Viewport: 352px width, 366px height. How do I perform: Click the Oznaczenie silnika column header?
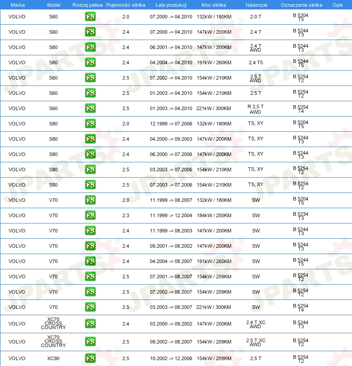pyautogui.click(x=302, y=5)
